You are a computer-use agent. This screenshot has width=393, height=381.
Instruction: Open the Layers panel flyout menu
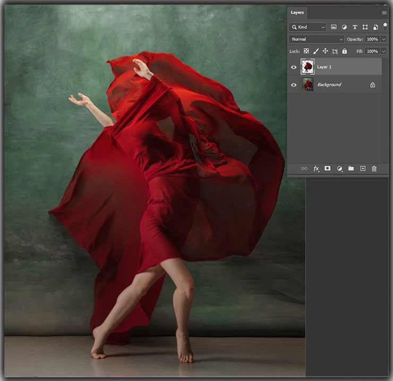pyautogui.click(x=384, y=13)
